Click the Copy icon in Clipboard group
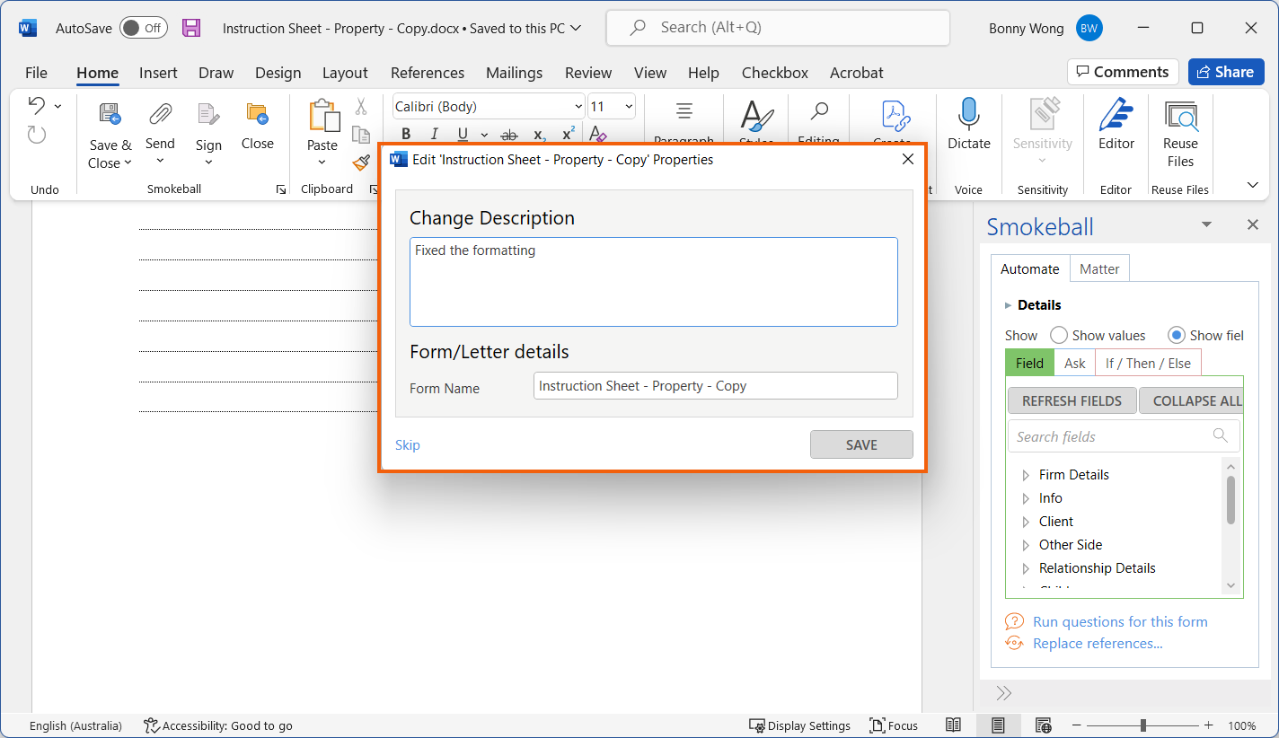The width and height of the screenshot is (1279, 738). 361,135
